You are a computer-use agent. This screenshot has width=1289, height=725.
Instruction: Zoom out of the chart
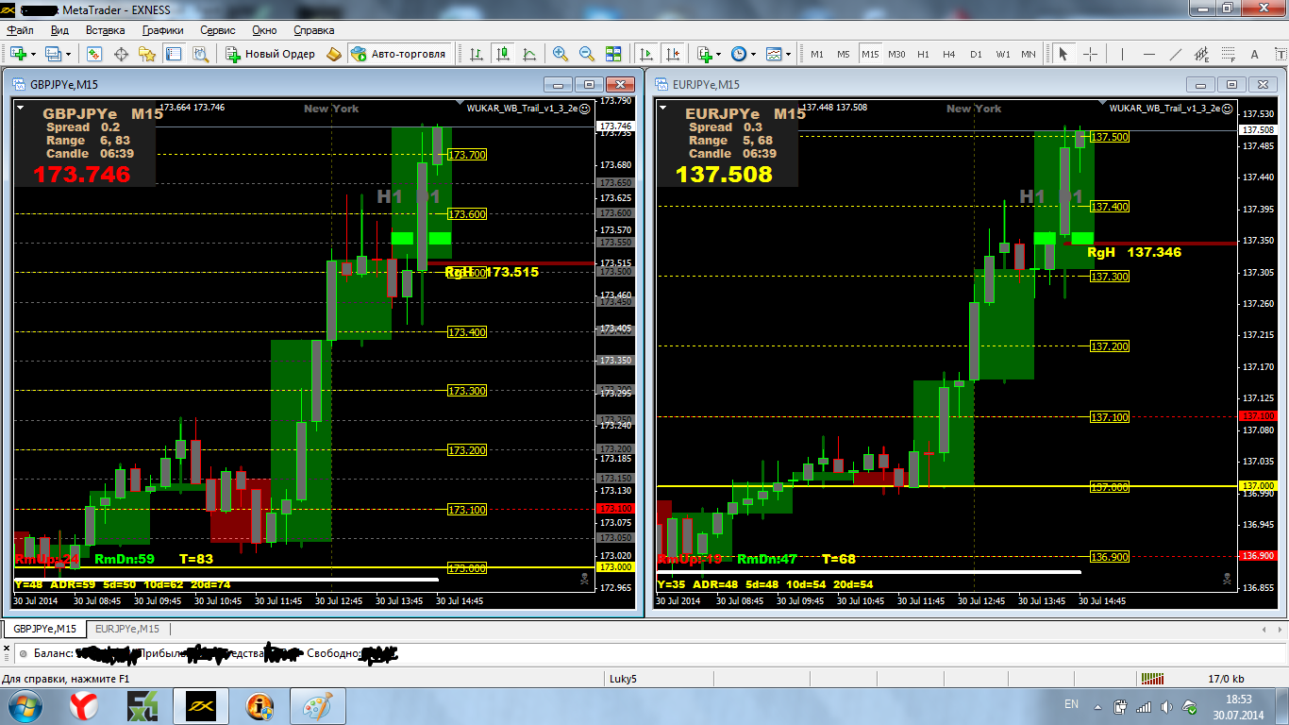[587, 54]
